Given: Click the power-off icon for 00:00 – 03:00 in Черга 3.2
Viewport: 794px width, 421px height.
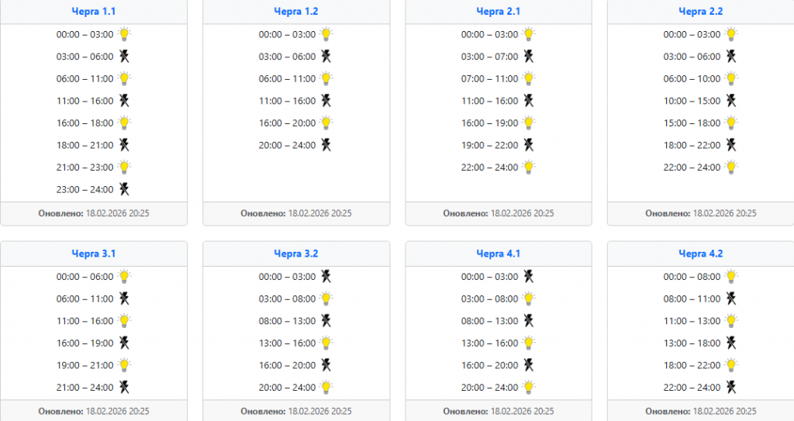Looking at the screenshot, I should tap(326, 277).
